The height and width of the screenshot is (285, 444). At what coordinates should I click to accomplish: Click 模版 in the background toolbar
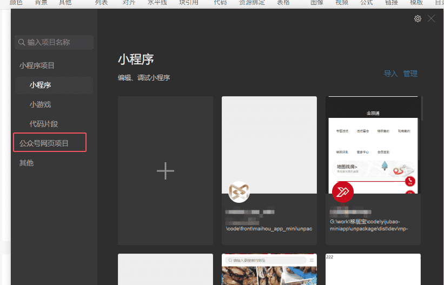416,3
